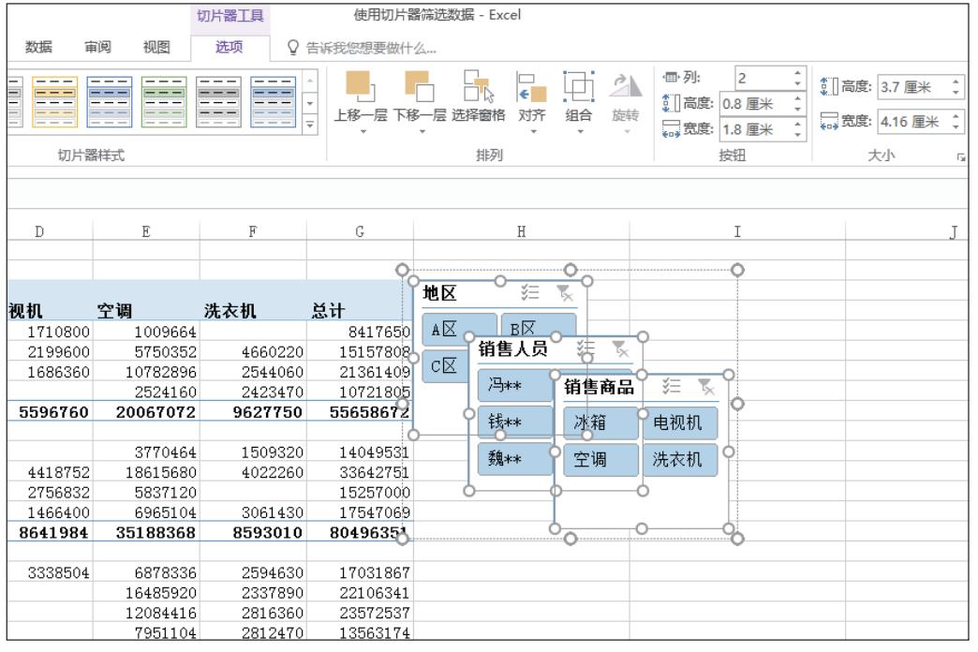Clear filter on the 地区 slicer

tap(565, 292)
